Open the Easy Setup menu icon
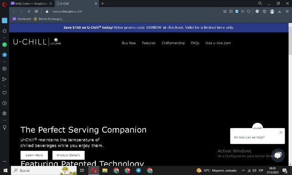This screenshot has width=292, height=175. point(287,11)
